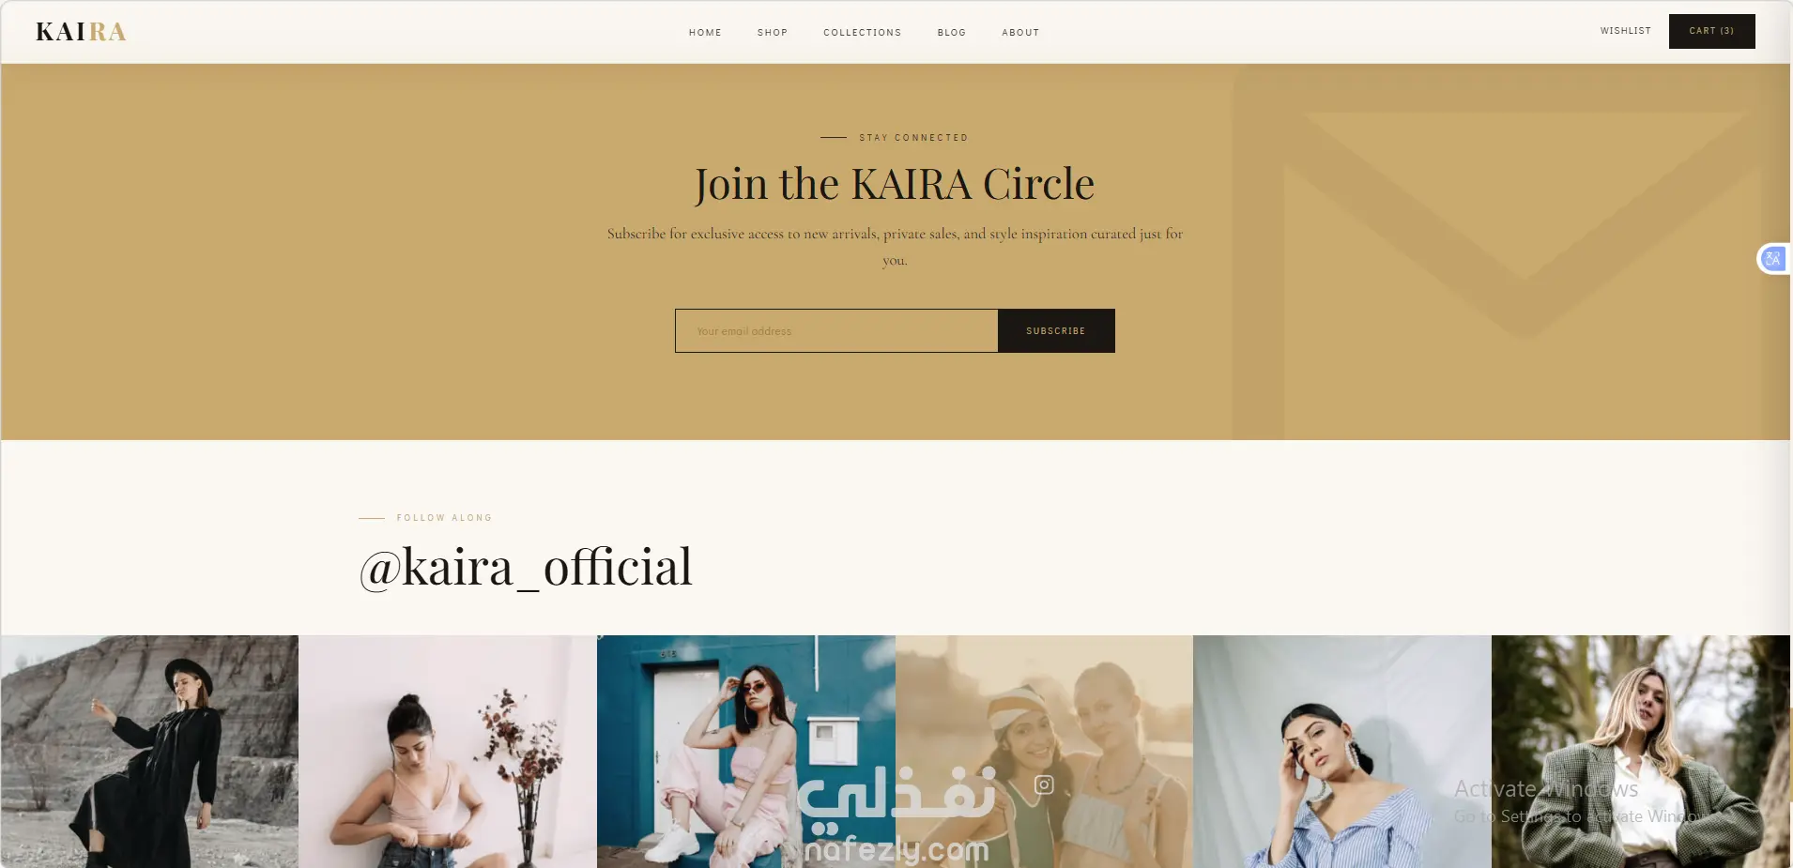Click the Subscribe button
This screenshot has width=1793, height=868.
click(1056, 331)
